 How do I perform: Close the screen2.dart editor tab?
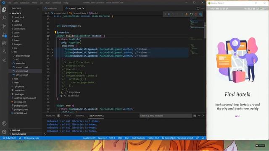point(83,8)
